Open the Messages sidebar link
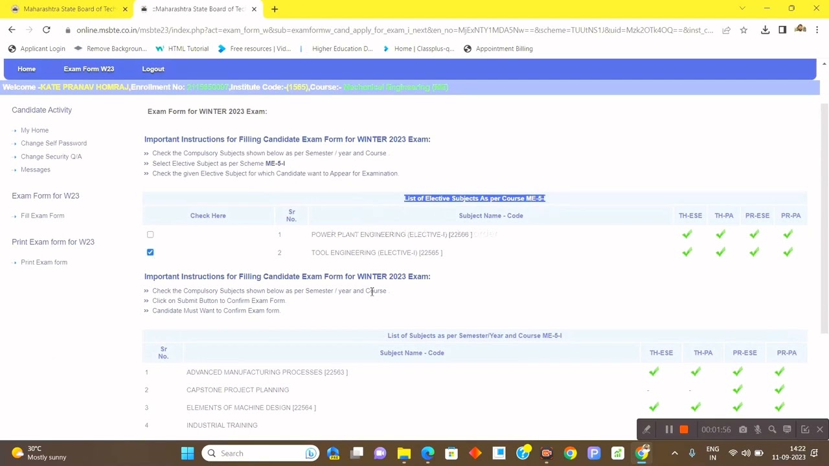 click(36, 170)
